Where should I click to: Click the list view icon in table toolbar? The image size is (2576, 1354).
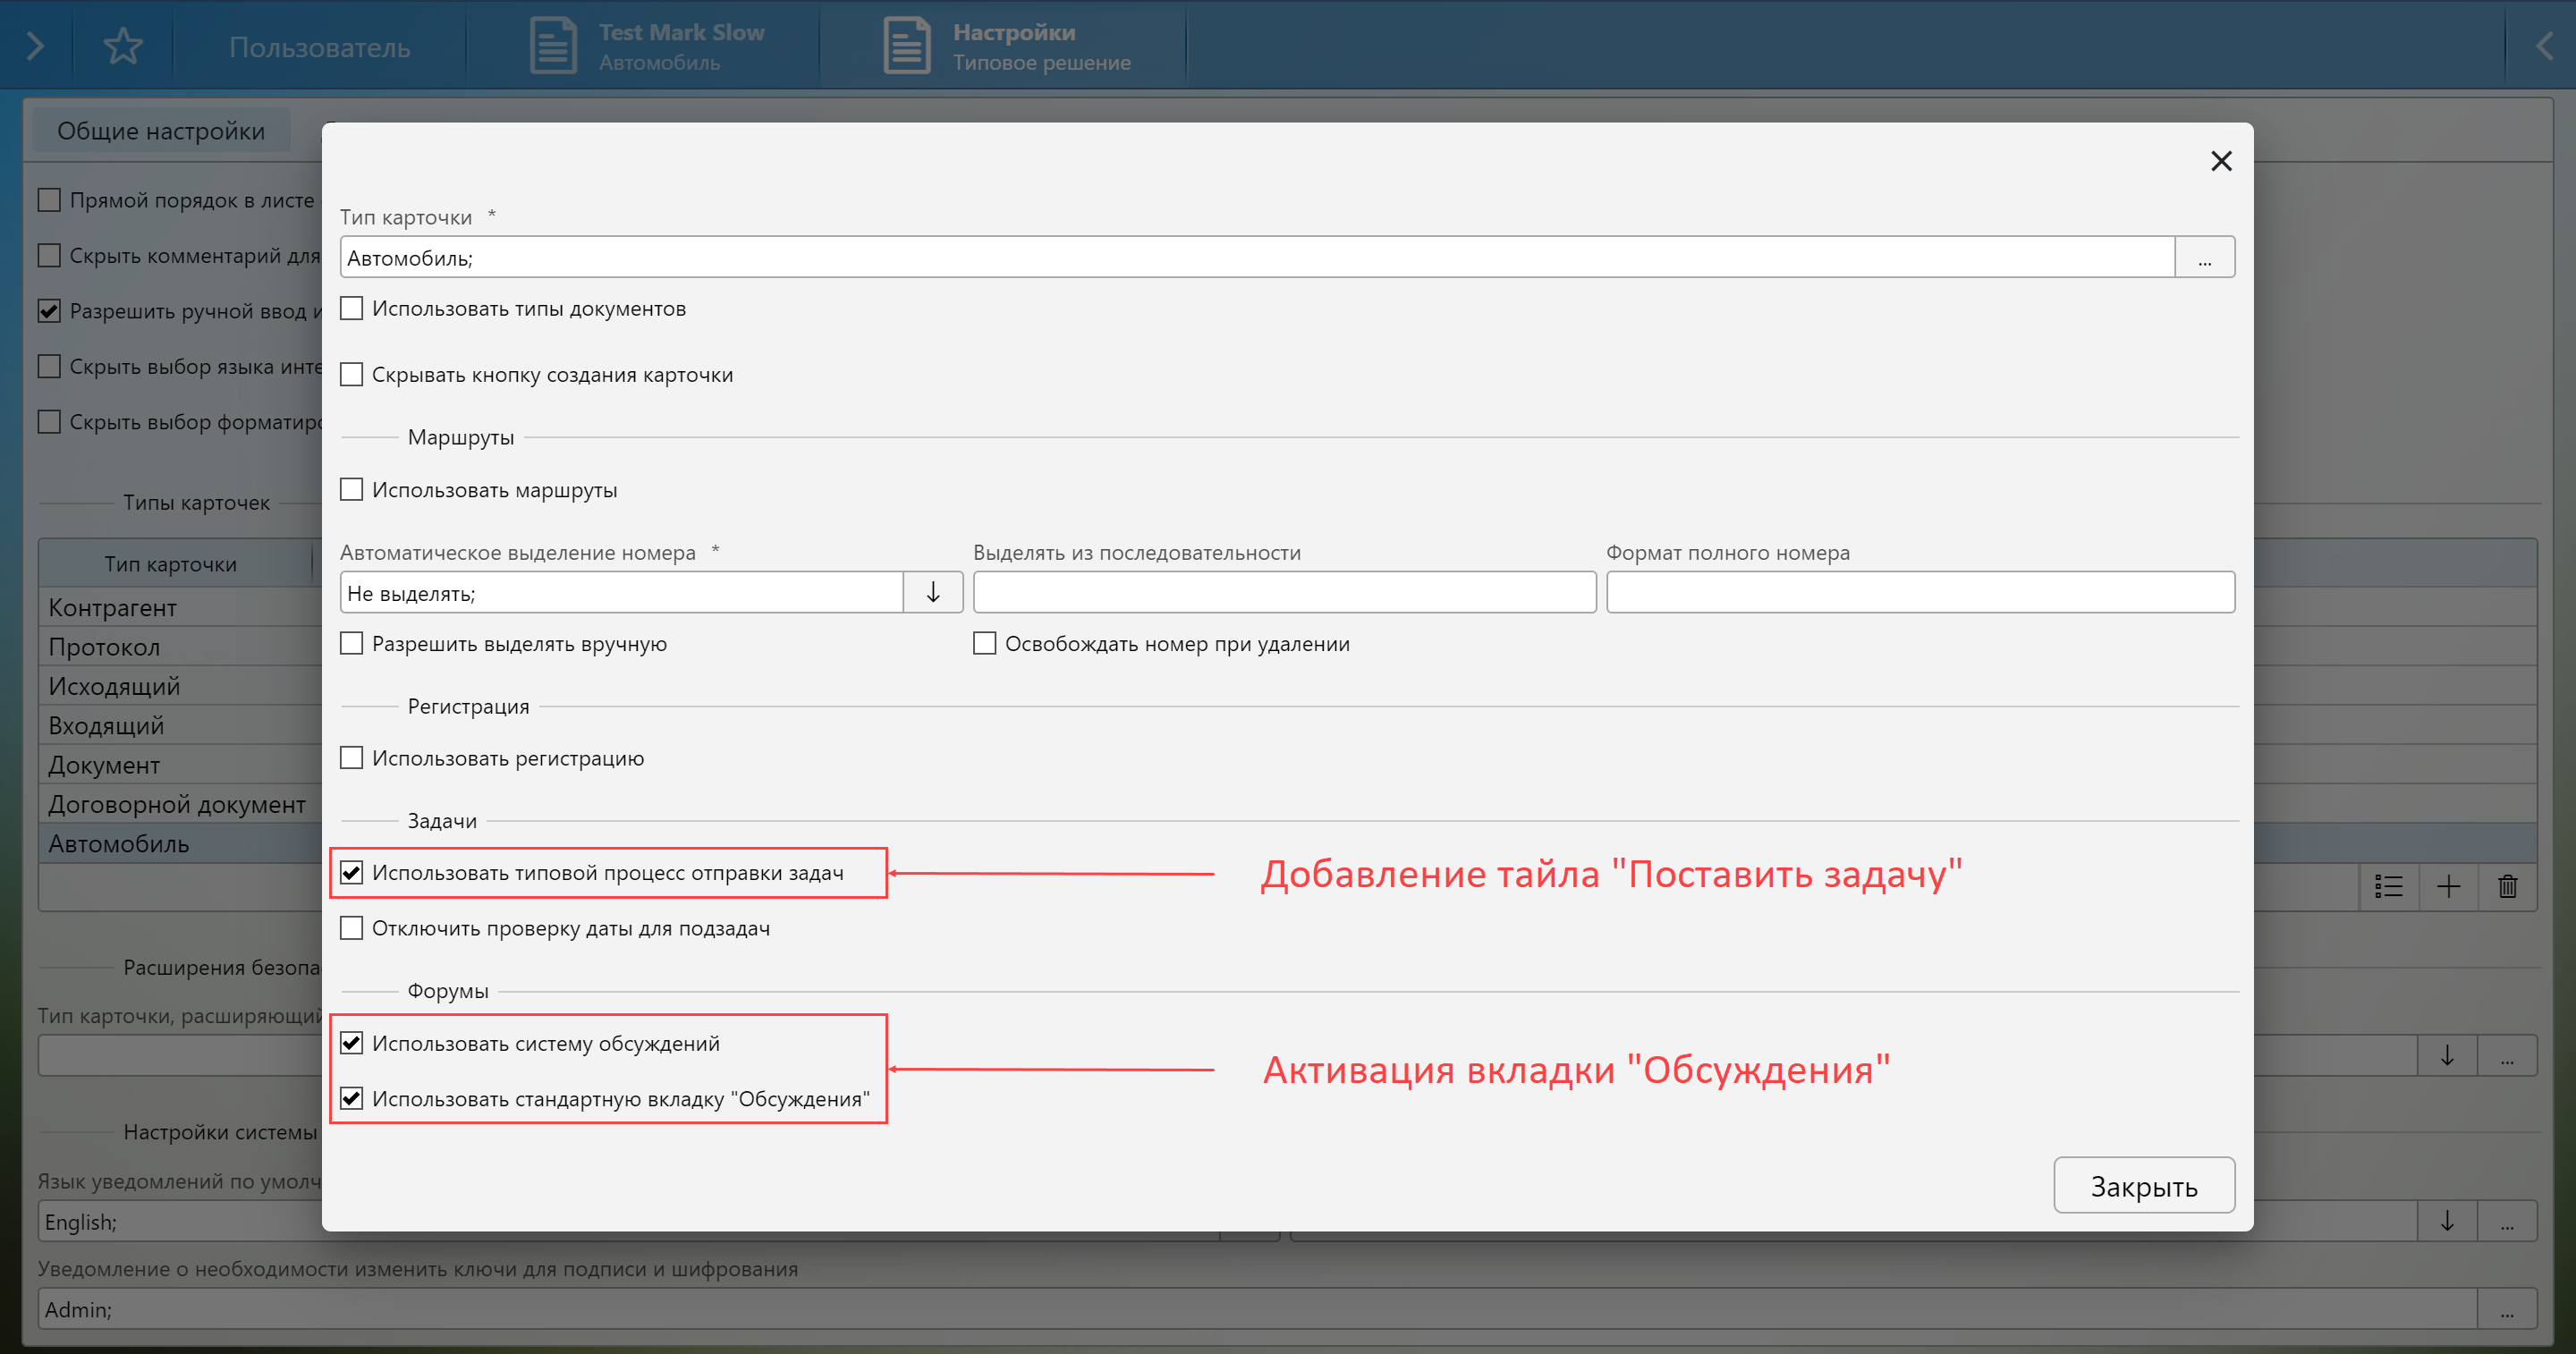pyautogui.click(x=2389, y=886)
